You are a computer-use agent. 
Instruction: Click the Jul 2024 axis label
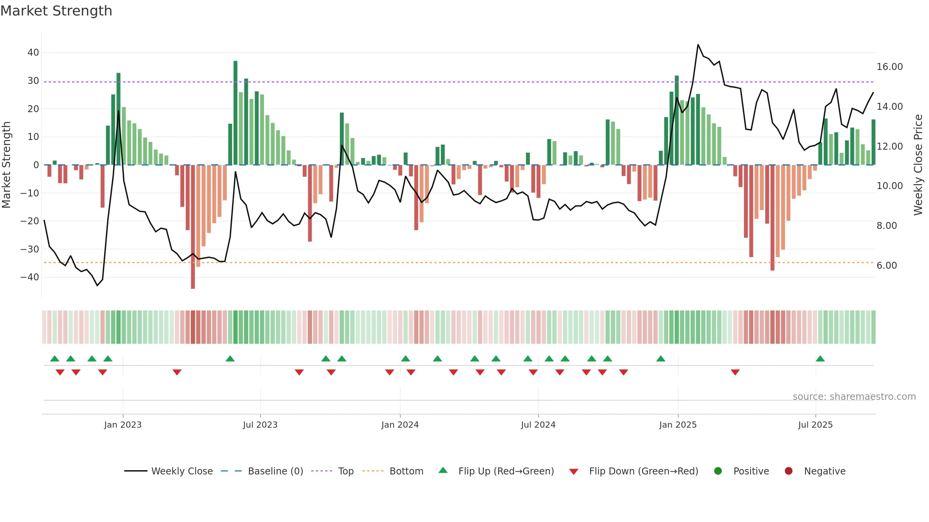(538, 425)
